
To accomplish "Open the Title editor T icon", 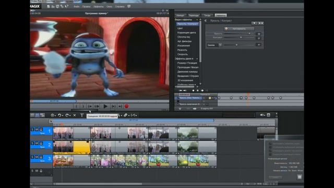I will 82,115.
